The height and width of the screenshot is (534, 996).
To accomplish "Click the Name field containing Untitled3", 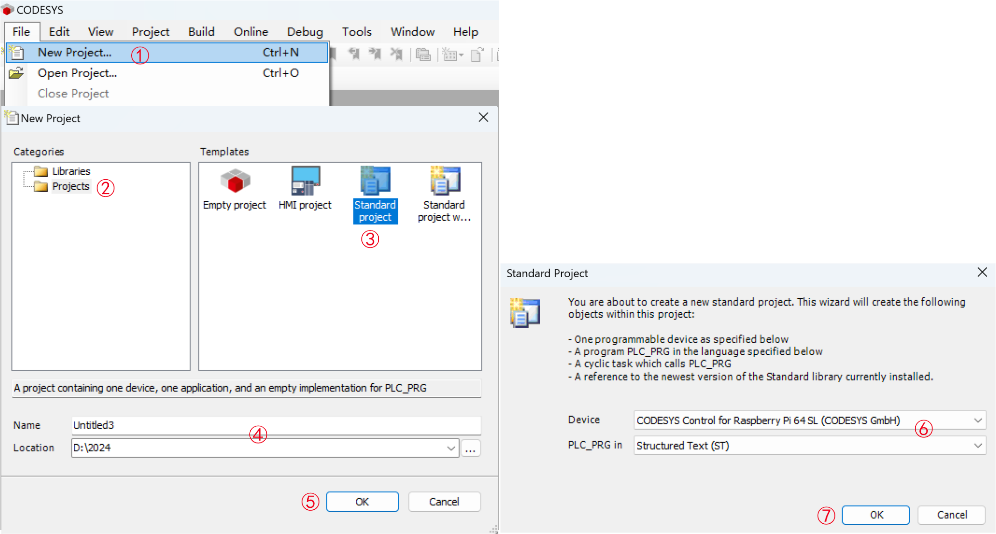I will [x=276, y=425].
